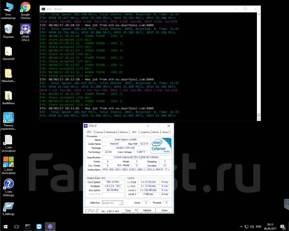The width and height of the screenshot is (289, 231).
Task: Open the Google Chrome desktop shortcut
Action: click(25, 10)
